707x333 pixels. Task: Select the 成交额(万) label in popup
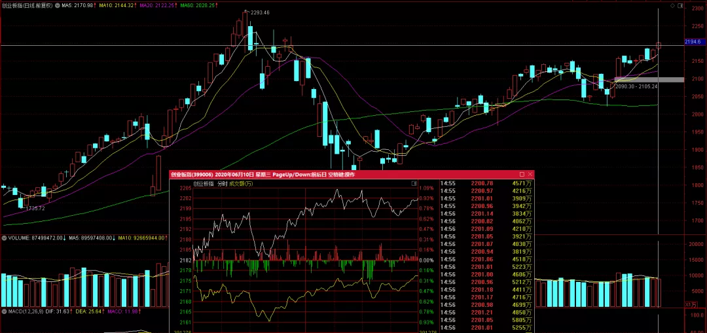pyautogui.click(x=241, y=184)
